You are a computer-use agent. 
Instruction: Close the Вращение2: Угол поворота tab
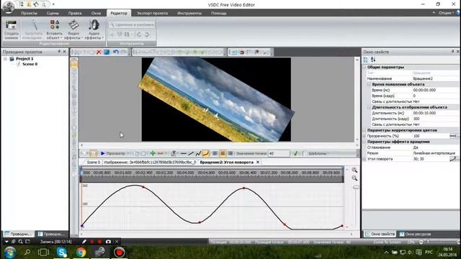click(x=258, y=162)
